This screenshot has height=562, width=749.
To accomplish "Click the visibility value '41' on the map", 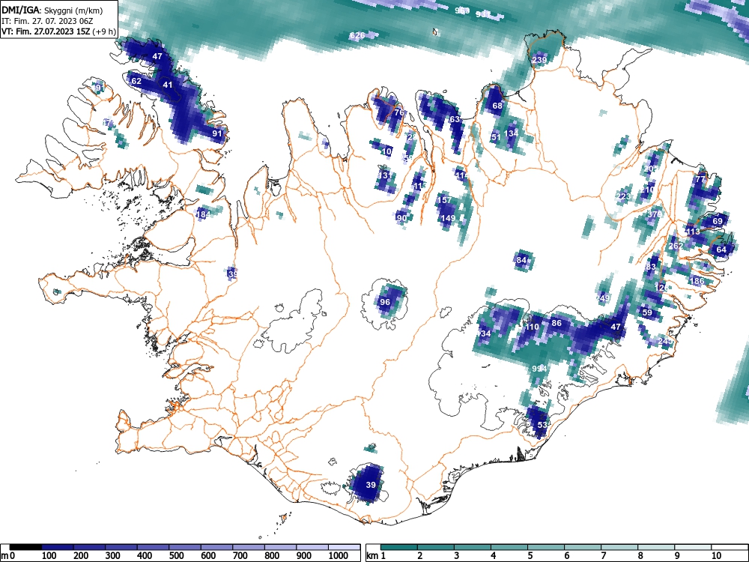I will click(x=167, y=85).
